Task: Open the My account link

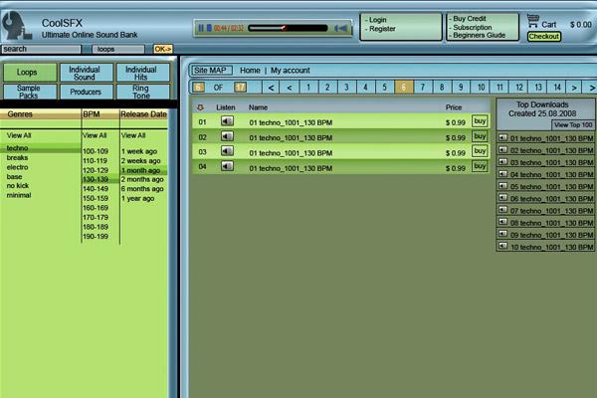Action: 291,70
